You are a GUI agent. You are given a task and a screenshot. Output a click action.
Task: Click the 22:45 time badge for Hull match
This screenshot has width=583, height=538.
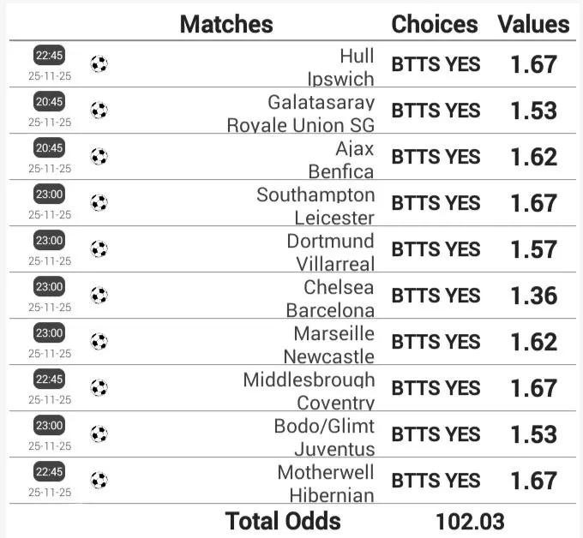49,56
